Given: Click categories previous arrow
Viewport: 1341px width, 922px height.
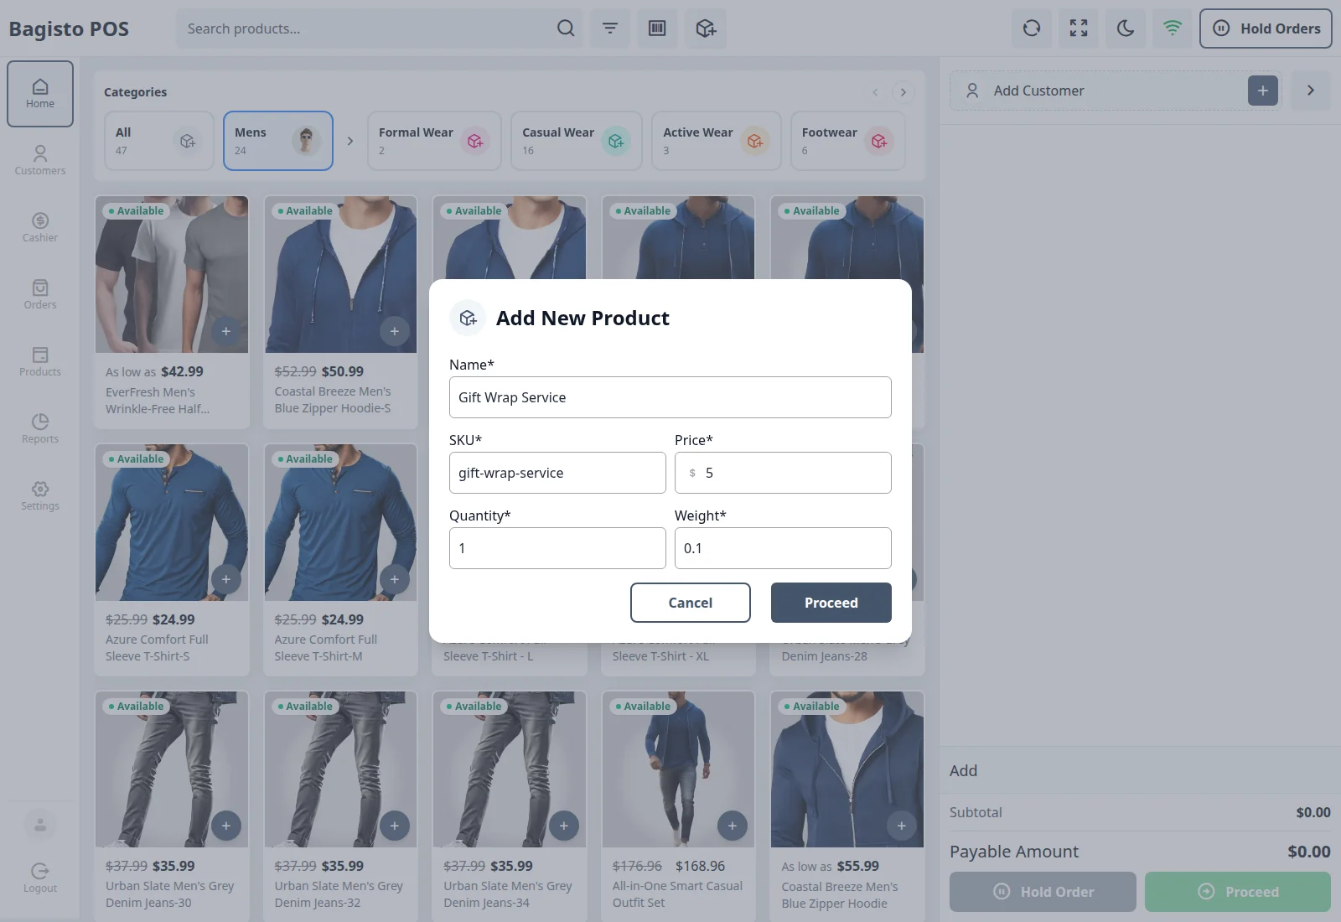Looking at the screenshot, I should pos(875,92).
